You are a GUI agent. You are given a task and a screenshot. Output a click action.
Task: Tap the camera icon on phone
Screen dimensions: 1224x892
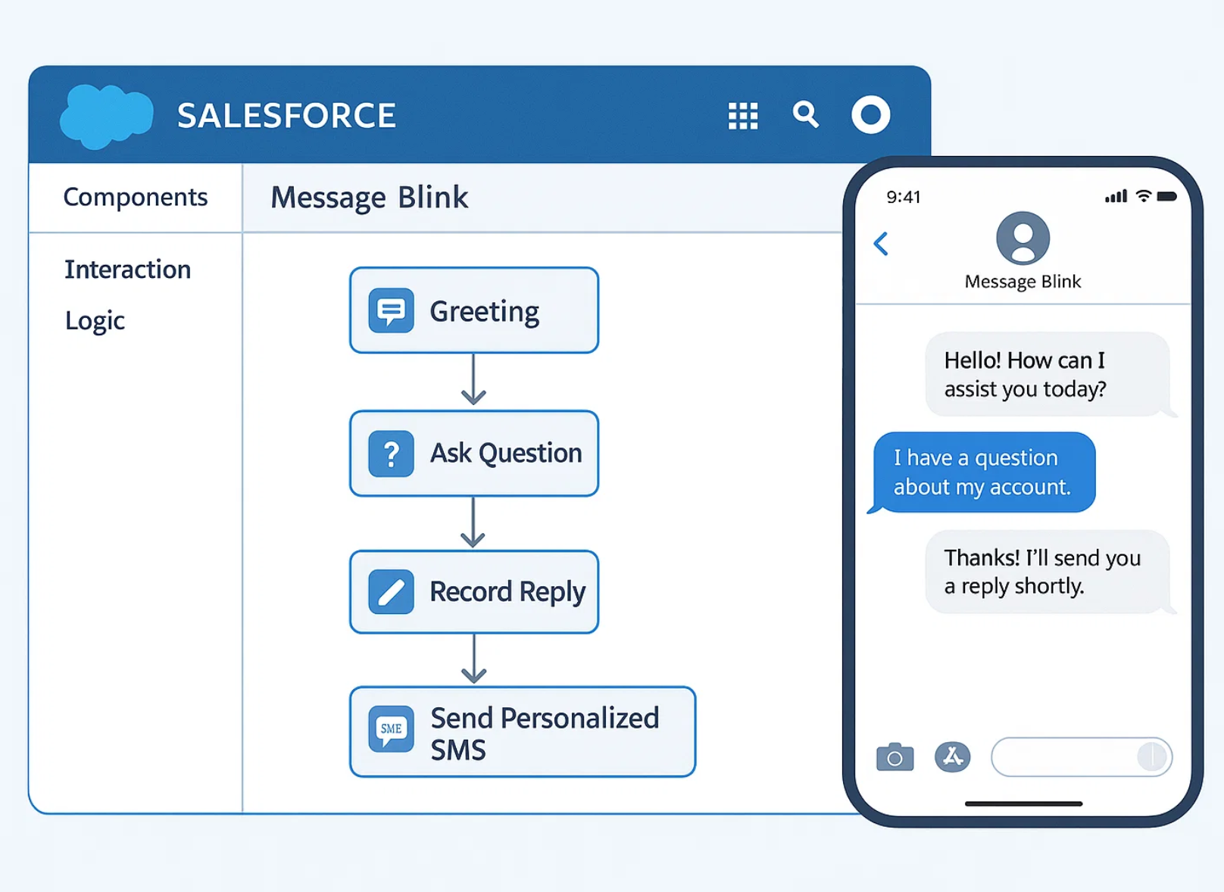(895, 756)
